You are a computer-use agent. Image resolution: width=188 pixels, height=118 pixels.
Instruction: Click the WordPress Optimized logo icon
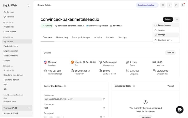87,26
